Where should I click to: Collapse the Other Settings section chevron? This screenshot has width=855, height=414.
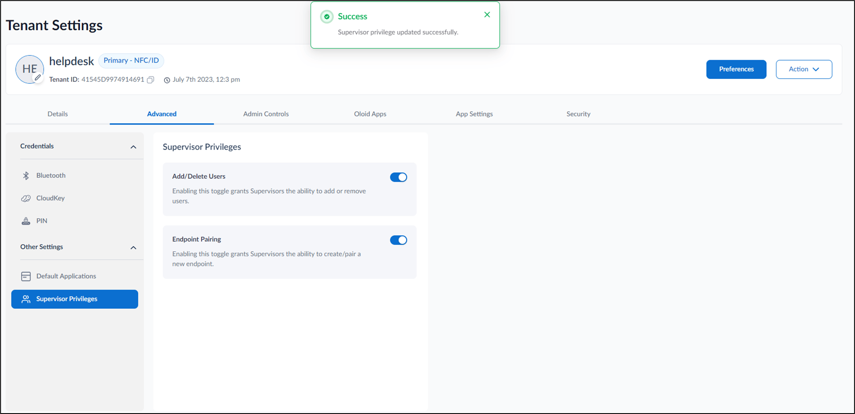pyautogui.click(x=133, y=247)
